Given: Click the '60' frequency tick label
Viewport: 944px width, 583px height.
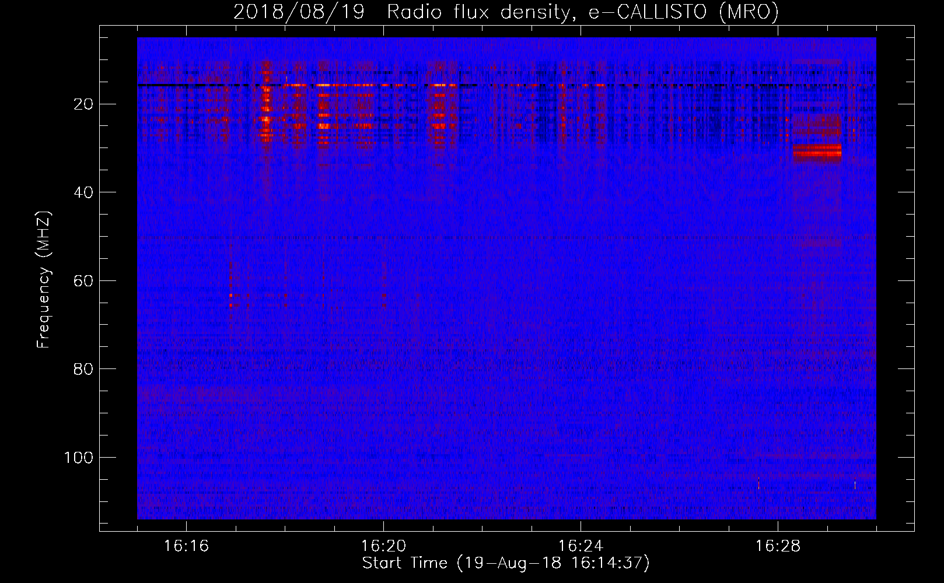Looking at the screenshot, I should pos(83,281).
